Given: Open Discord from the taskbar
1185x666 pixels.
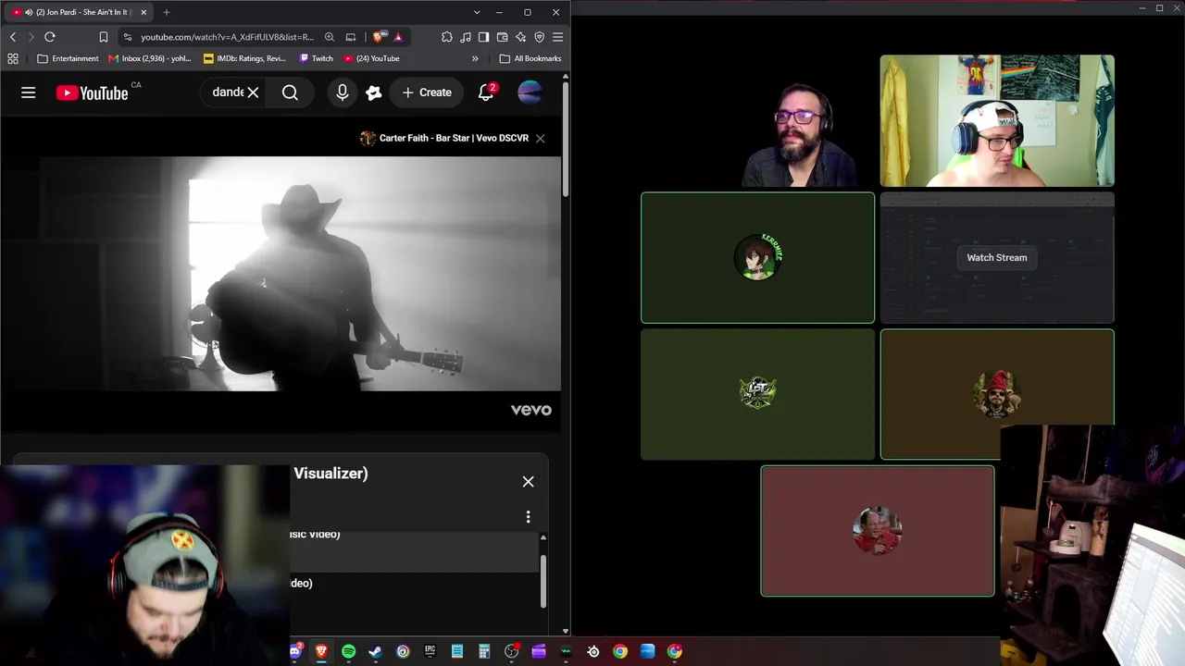Looking at the screenshot, I should coord(295,651).
